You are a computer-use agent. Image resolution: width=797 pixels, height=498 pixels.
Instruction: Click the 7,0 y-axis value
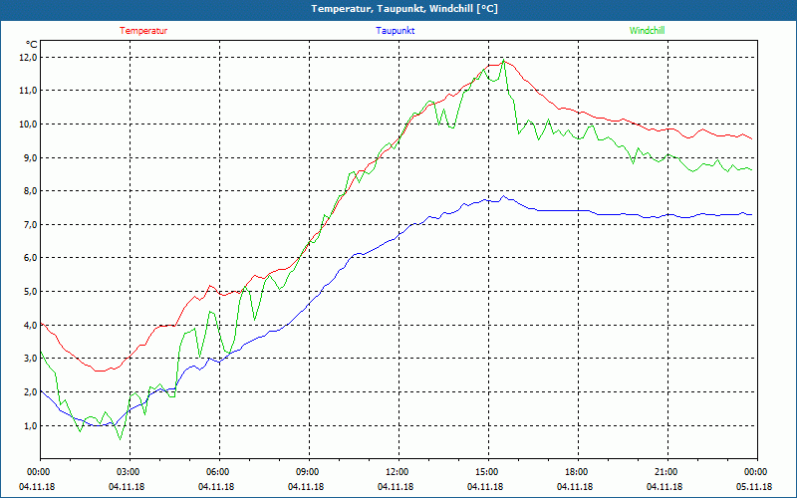(x=31, y=225)
